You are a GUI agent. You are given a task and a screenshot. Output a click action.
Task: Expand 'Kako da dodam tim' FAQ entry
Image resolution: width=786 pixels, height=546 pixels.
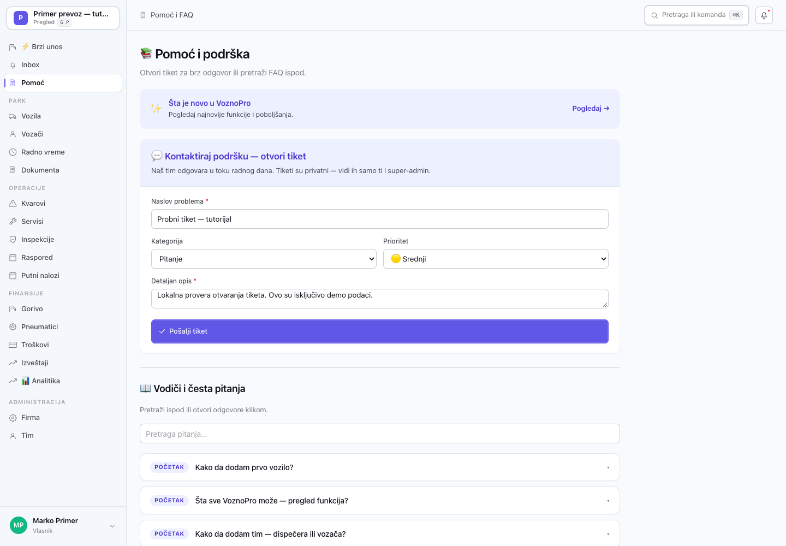[x=380, y=533]
